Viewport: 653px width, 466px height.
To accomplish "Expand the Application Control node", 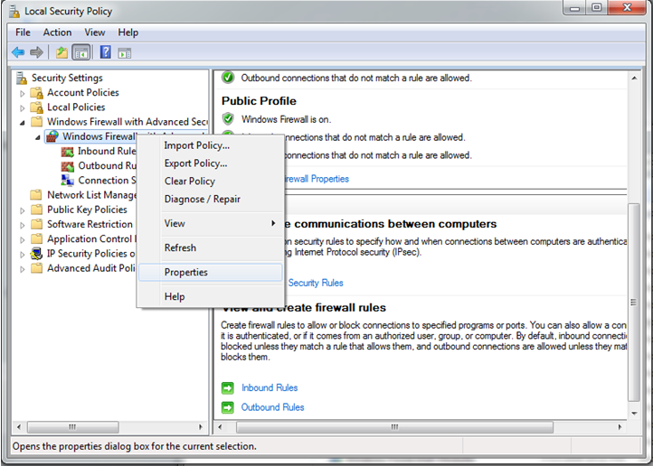I will (x=23, y=240).
